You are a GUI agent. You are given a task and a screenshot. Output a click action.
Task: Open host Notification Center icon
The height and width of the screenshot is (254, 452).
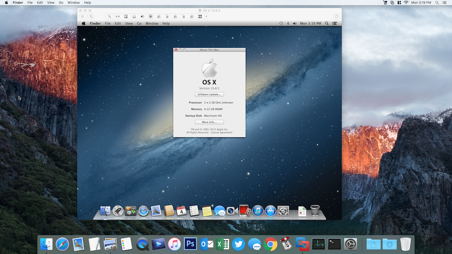coord(444,3)
